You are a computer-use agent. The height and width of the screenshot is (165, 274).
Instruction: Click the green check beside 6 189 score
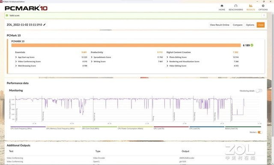point(252,45)
